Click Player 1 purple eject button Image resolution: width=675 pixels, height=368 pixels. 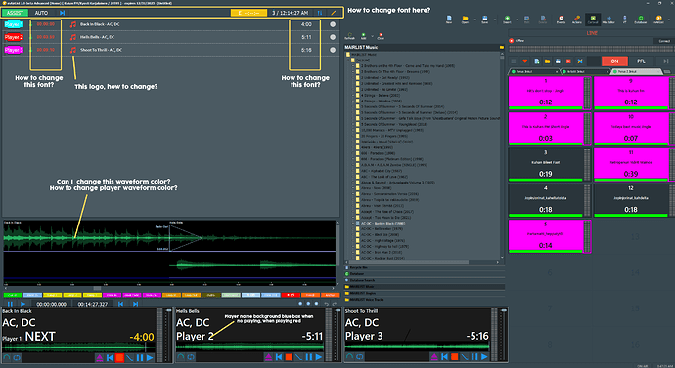tap(100, 357)
